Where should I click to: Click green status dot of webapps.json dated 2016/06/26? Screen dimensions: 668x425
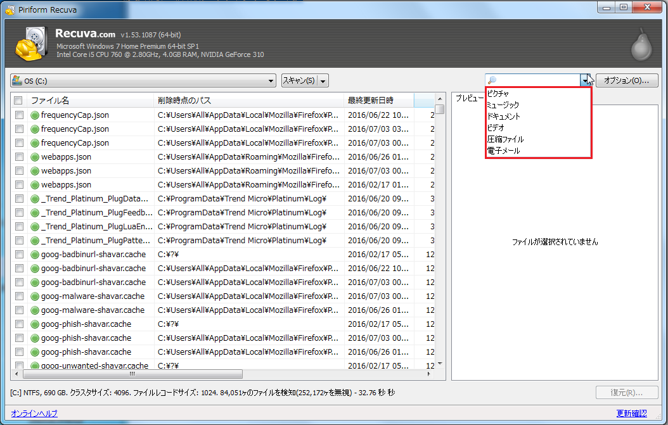tap(35, 156)
